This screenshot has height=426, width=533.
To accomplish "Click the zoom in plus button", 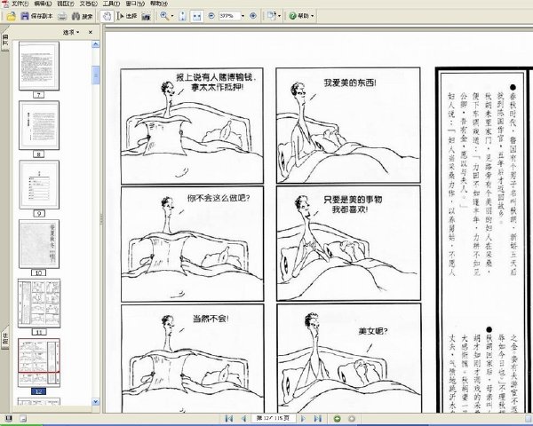I will tap(253, 16).
